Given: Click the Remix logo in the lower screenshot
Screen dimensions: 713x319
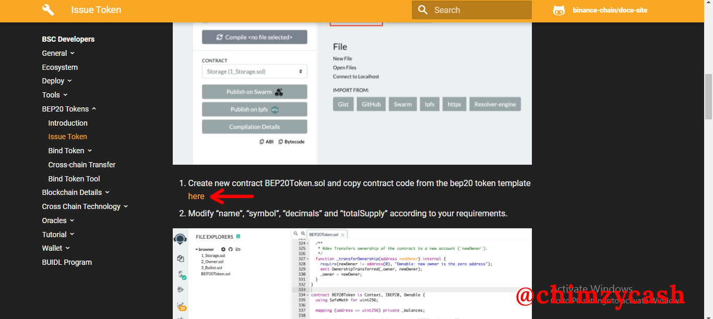Looking at the screenshot, I should click(x=181, y=239).
